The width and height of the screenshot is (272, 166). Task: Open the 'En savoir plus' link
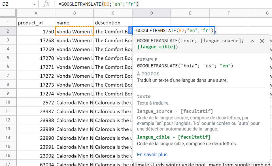[152, 155]
